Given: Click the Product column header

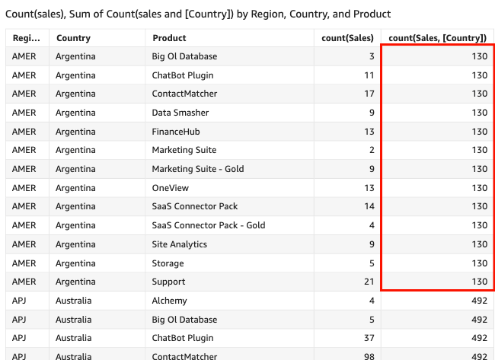Looking at the screenshot, I should pyautogui.click(x=169, y=38).
